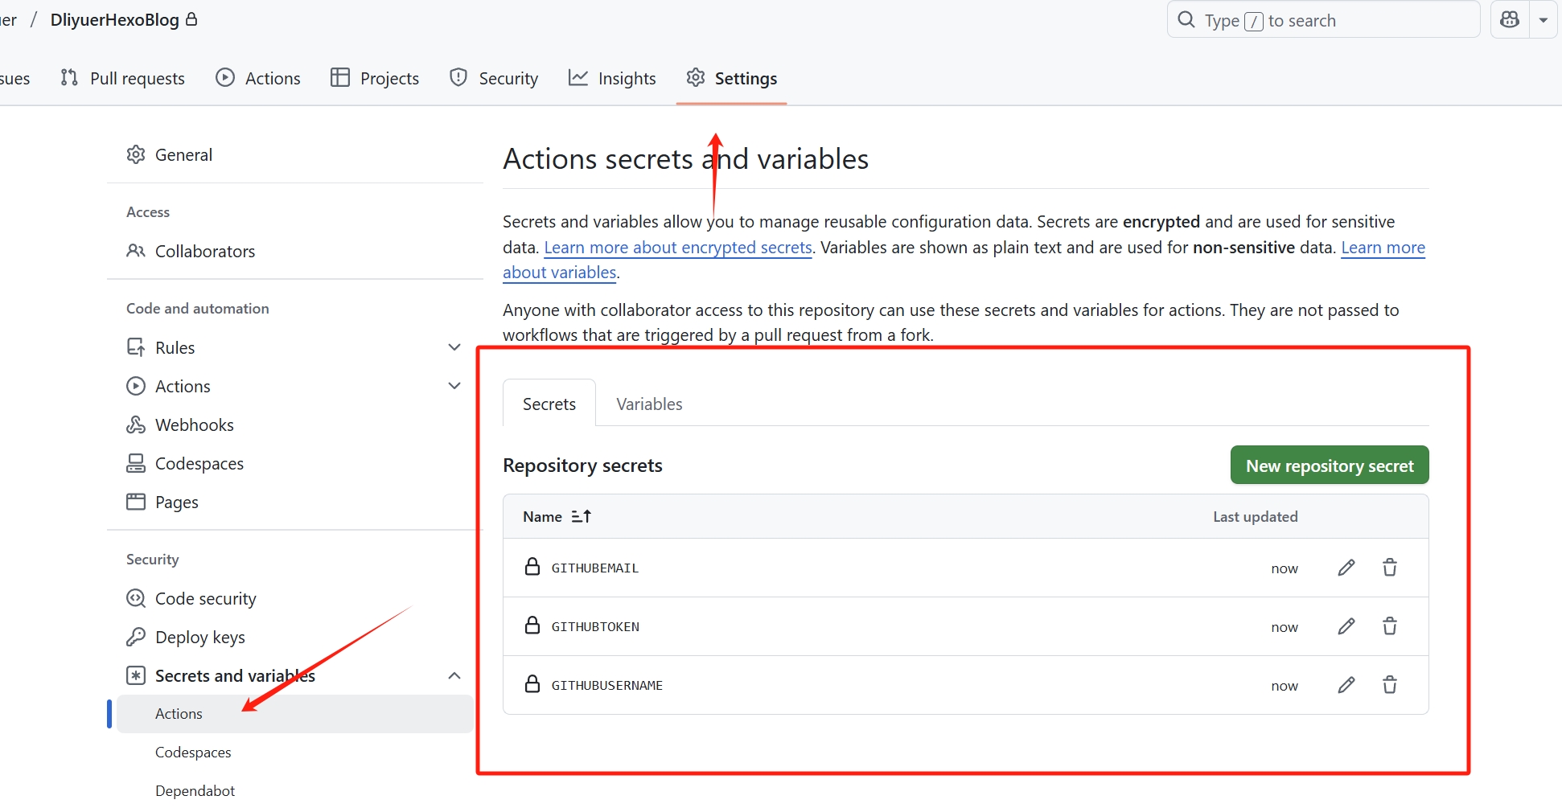Delete the GITHUBTOKEN secret via trash icon
Image resolution: width=1562 pixels, height=808 pixels.
click(1390, 626)
